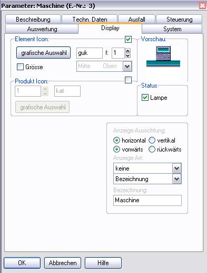Screen dimensions: 207x273
Task: Click the Produkt Icon number up arrow
Action: (45, 89)
